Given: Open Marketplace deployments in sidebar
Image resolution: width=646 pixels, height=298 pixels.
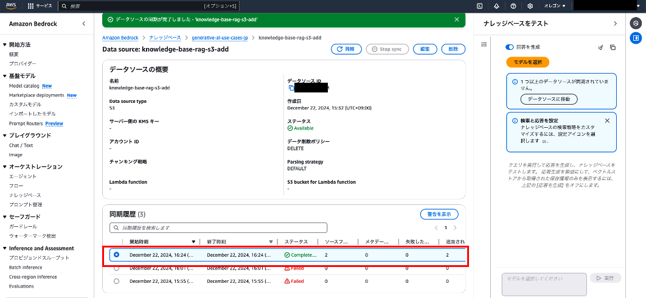Looking at the screenshot, I should point(36,95).
